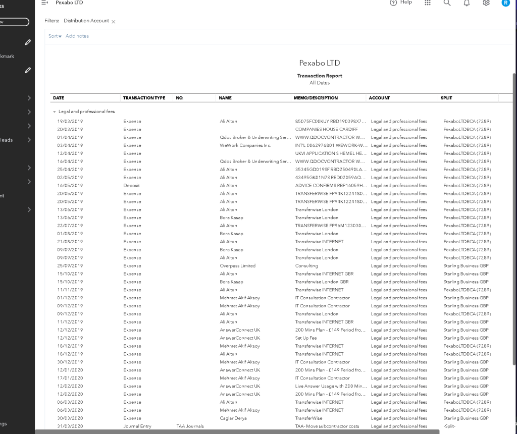Click the horizontal scrollbar at bottom
517x434 pixels.
[237, 431]
